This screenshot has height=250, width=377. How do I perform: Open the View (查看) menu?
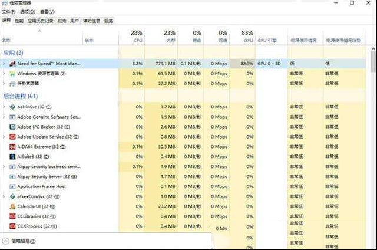(x=47, y=12)
